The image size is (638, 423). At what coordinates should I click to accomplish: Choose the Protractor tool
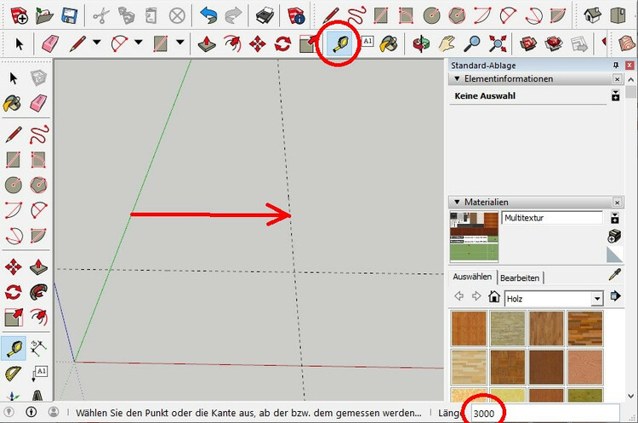(x=13, y=374)
